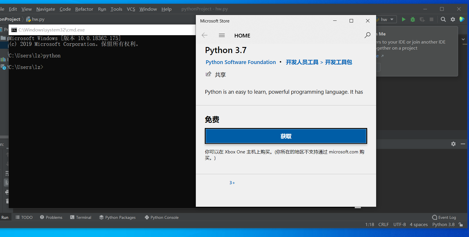Open the Python Console tab

(x=162, y=217)
